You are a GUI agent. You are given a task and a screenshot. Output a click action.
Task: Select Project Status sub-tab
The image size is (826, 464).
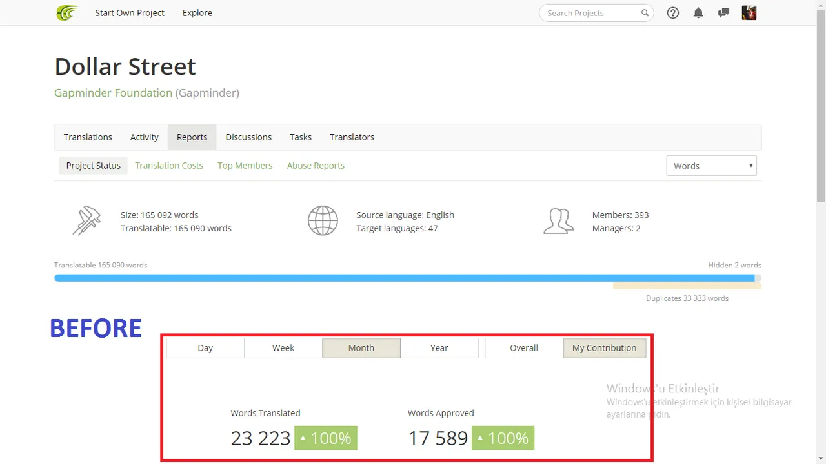[94, 166]
